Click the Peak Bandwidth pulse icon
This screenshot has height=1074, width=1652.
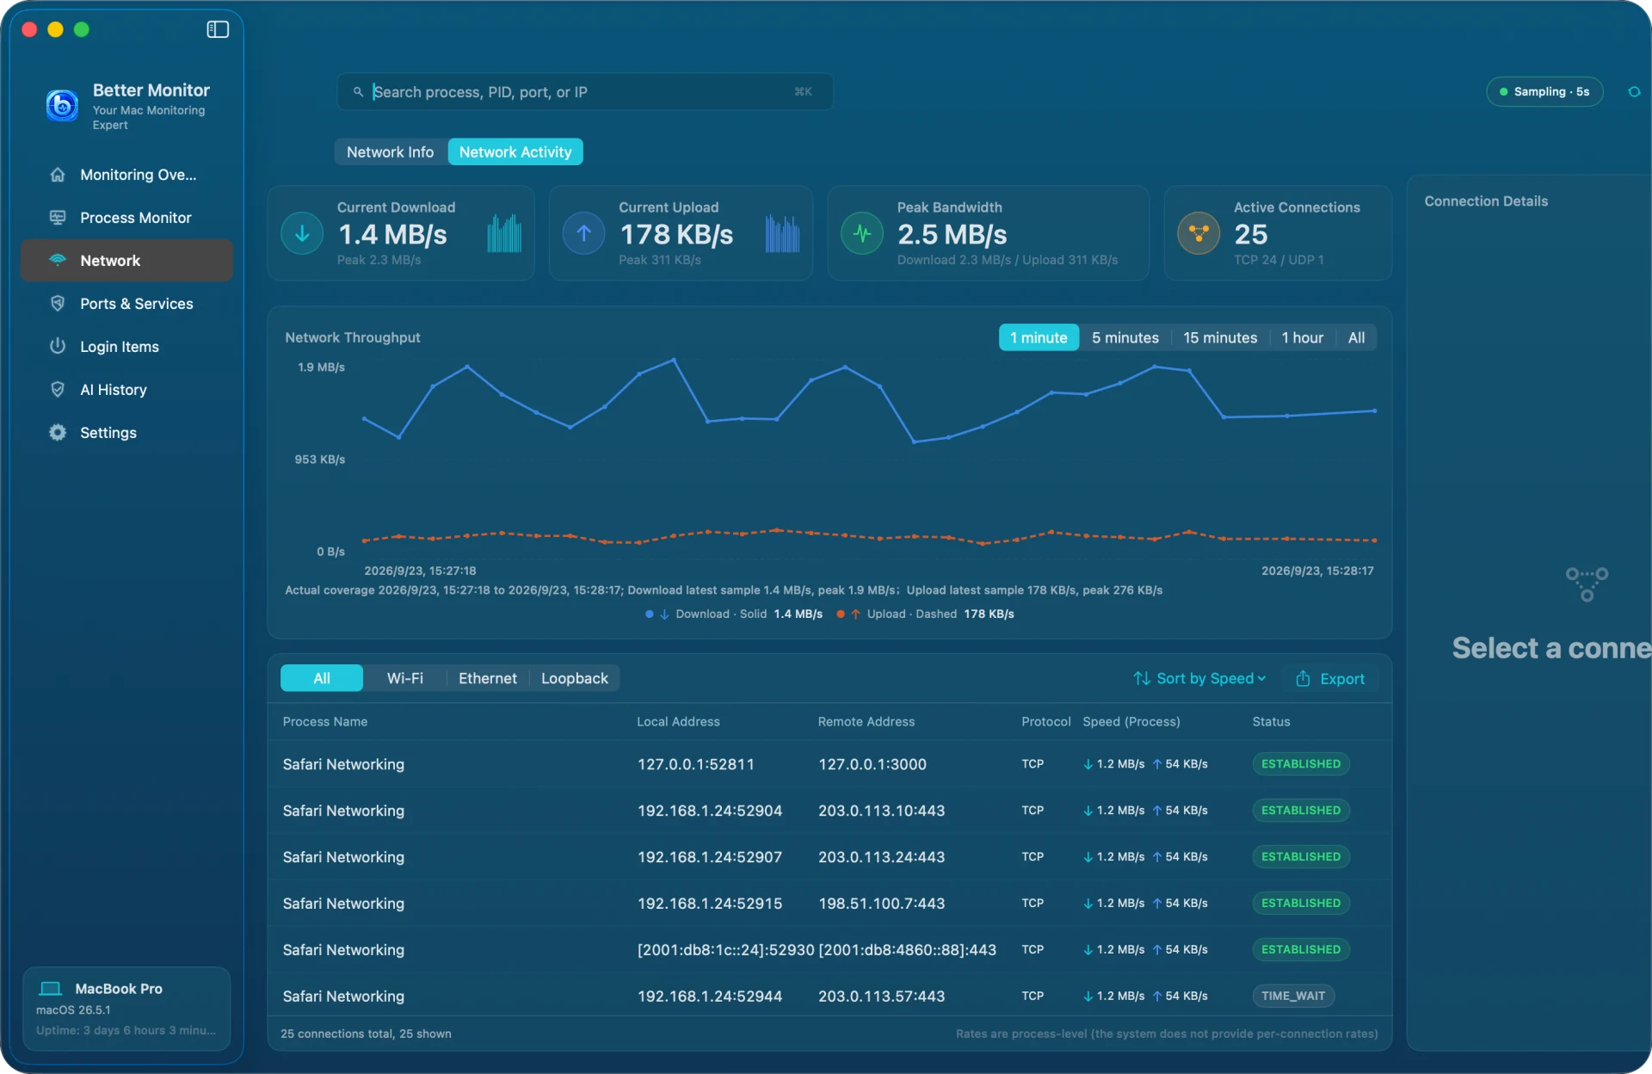coord(862,233)
